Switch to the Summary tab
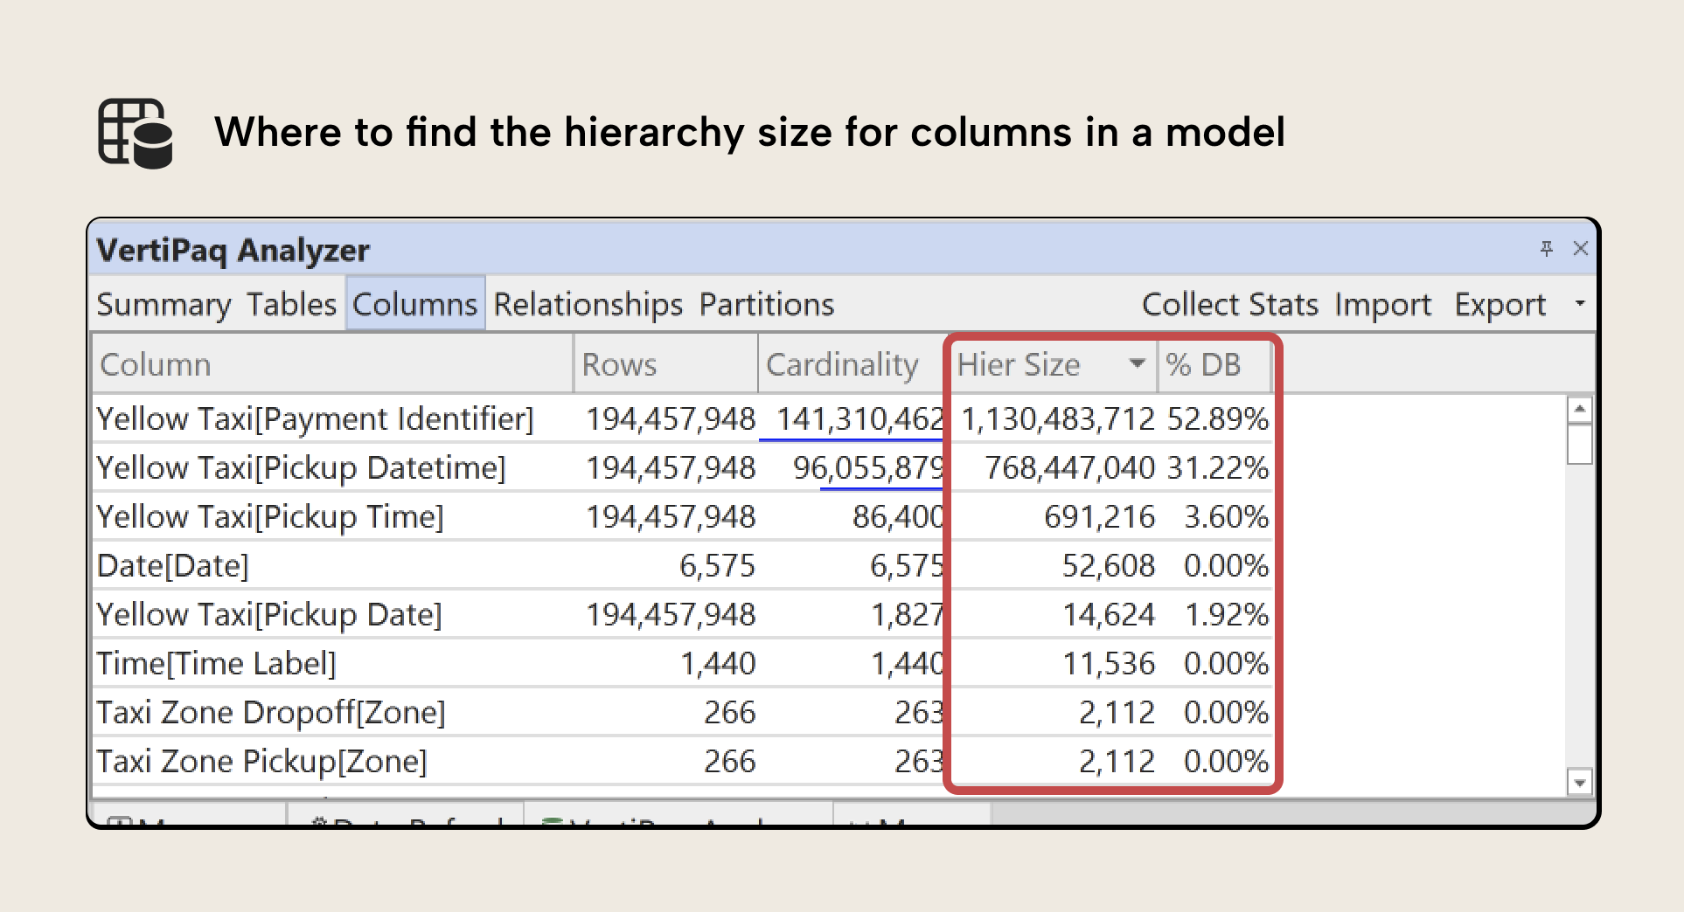 (x=164, y=304)
